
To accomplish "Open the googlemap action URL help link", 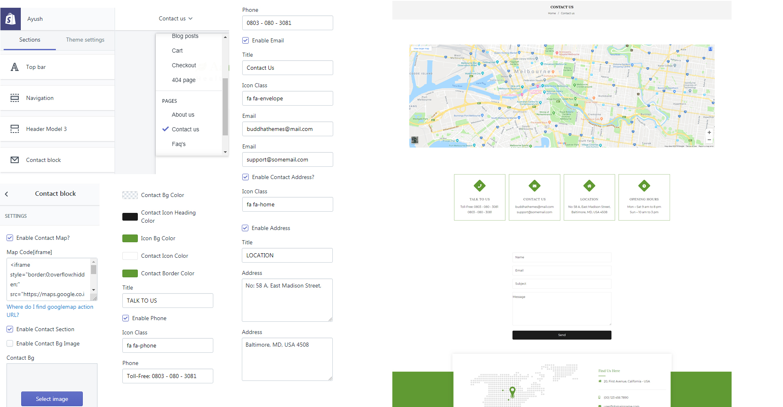I will pyautogui.click(x=50, y=311).
